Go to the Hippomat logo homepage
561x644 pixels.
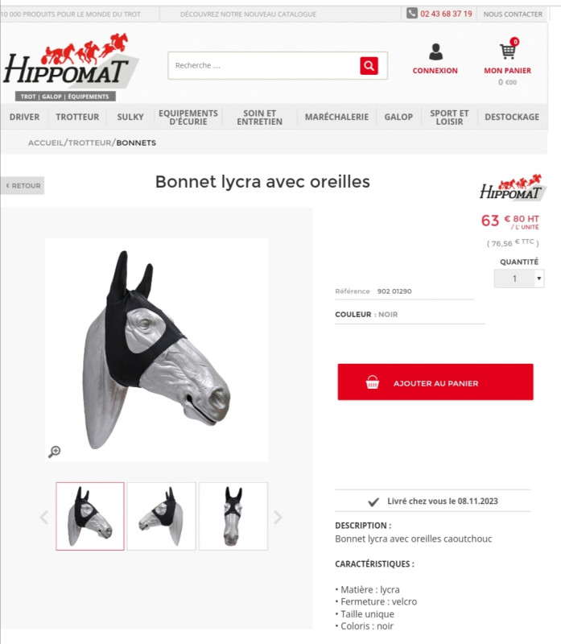click(x=71, y=68)
